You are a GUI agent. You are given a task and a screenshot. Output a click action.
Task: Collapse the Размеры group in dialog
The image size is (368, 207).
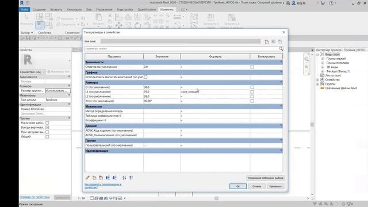(281, 82)
